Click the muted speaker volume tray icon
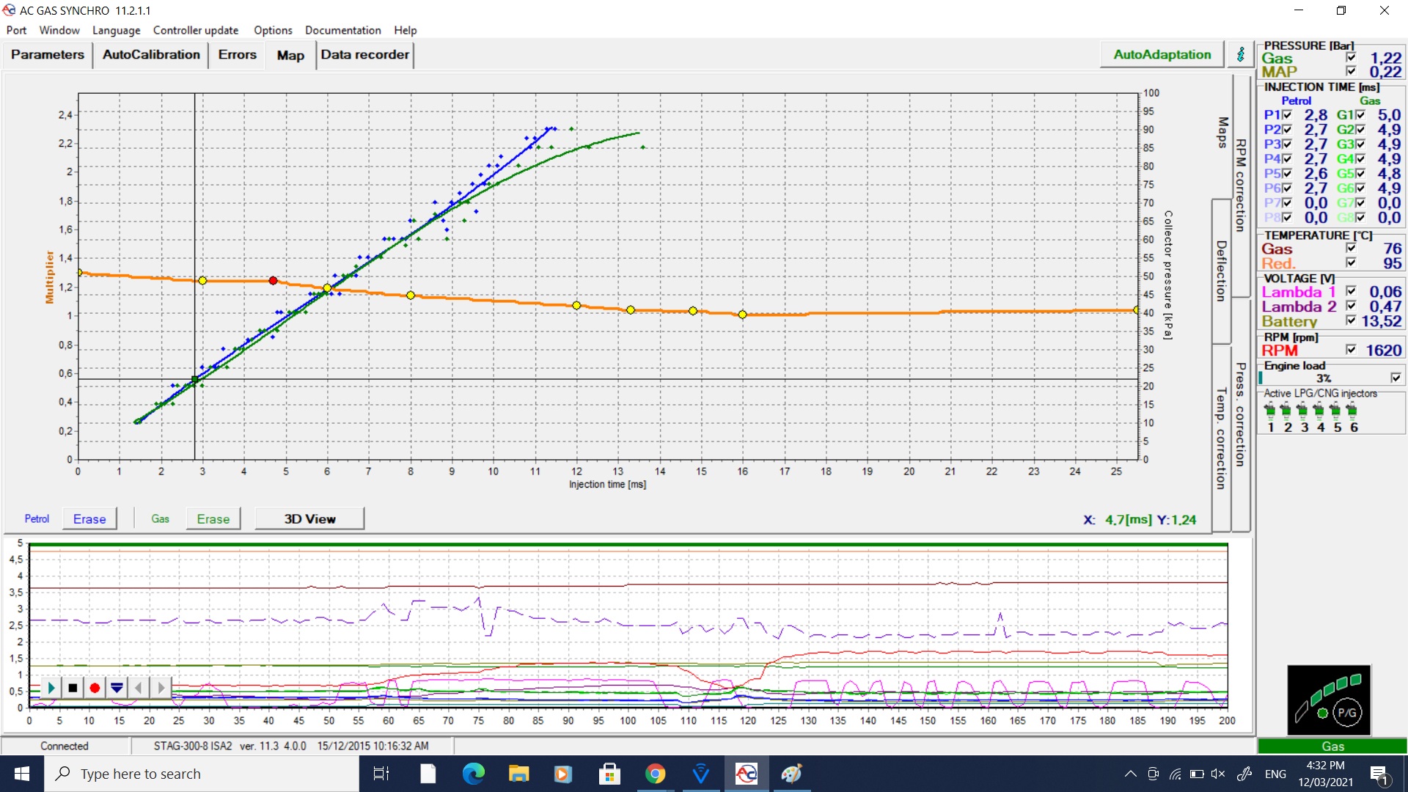Image resolution: width=1408 pixels, height=792 pixels. click(x=1218, y=774)
